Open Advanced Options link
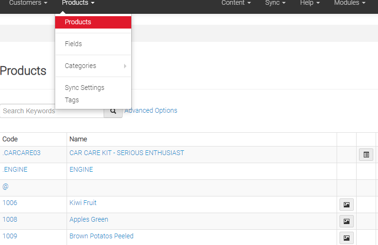 (151, 110)
